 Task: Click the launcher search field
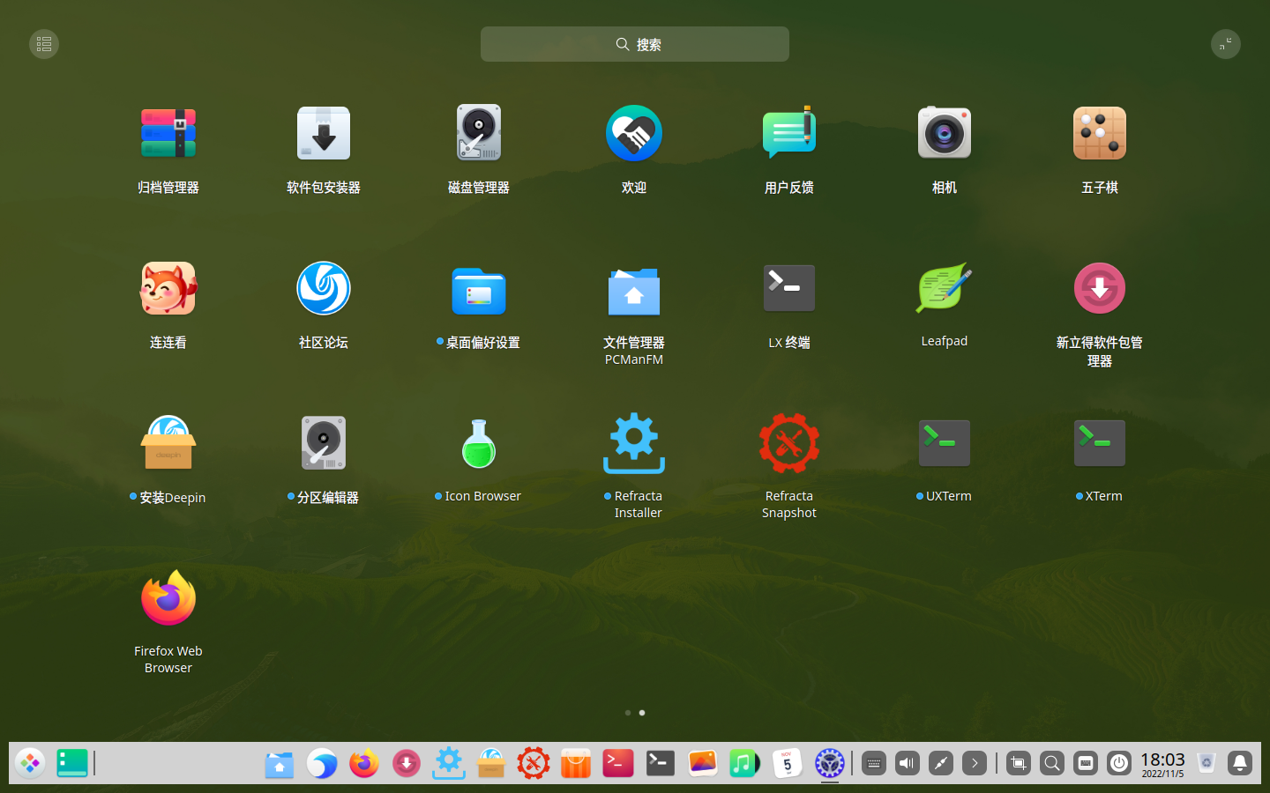tap(635, 44)
